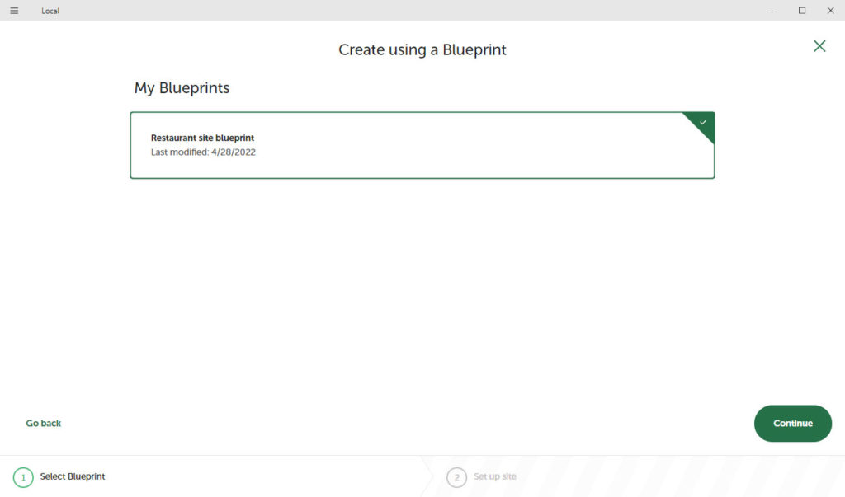Click the step 1 circle icon
This screenshot has height=497, width=845.
coord(23,477)
